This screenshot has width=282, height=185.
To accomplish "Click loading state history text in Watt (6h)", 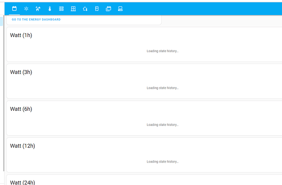I will tap(163, 125).
